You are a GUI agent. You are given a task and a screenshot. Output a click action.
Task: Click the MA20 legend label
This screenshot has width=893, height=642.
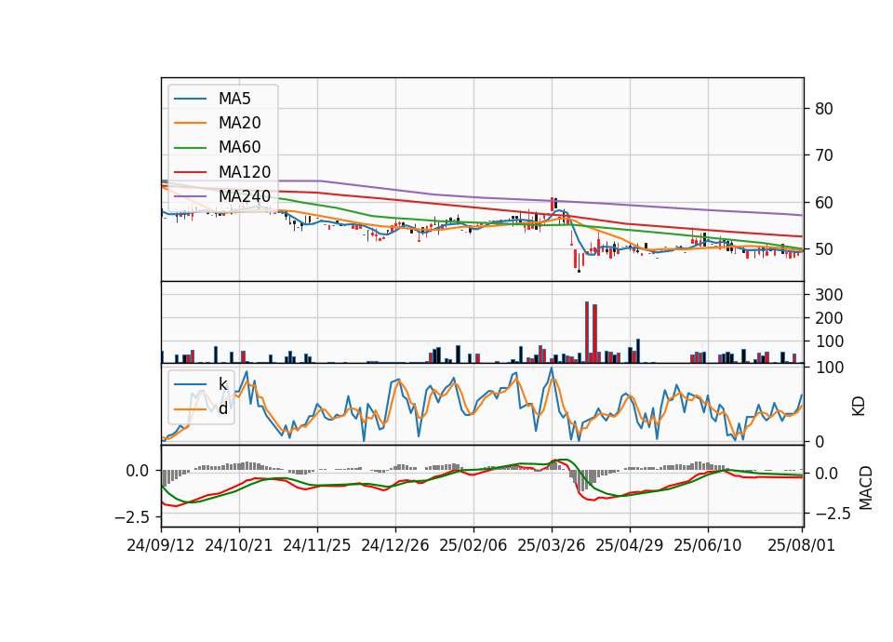point(239,123)
